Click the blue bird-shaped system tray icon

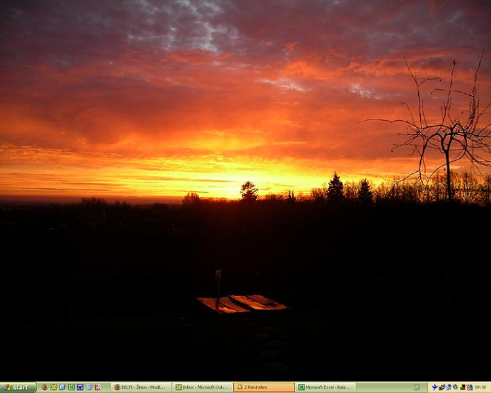click(x=435, y=387)
